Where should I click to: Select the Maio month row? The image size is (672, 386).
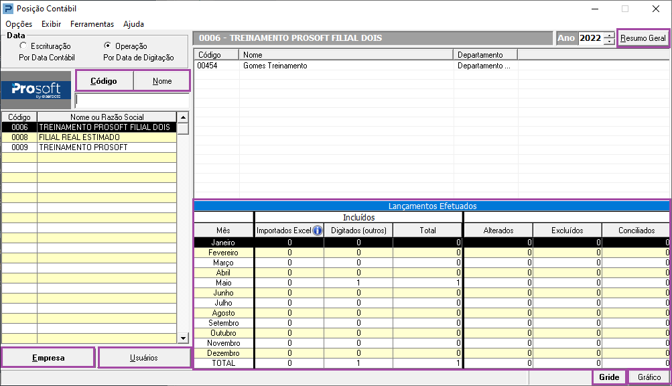[431, 283]
